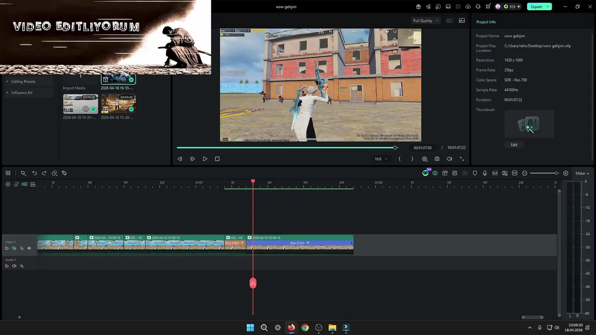Select the Project Info tab

click(x=486, y=22)
